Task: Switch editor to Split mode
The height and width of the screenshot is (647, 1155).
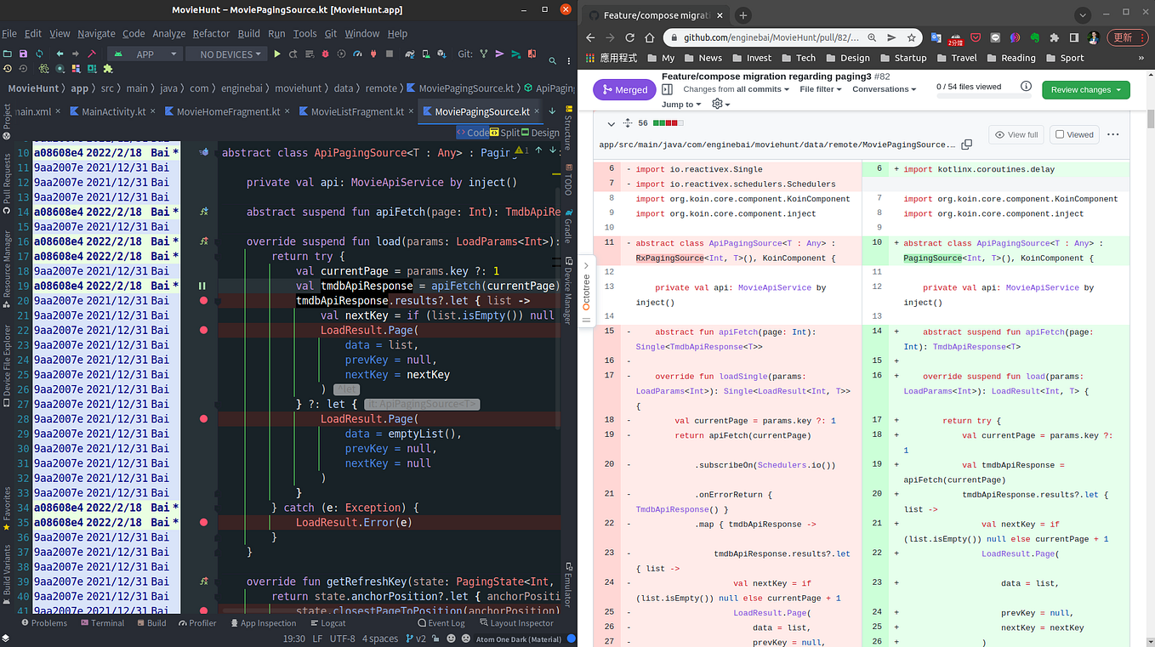Action: 510,133
